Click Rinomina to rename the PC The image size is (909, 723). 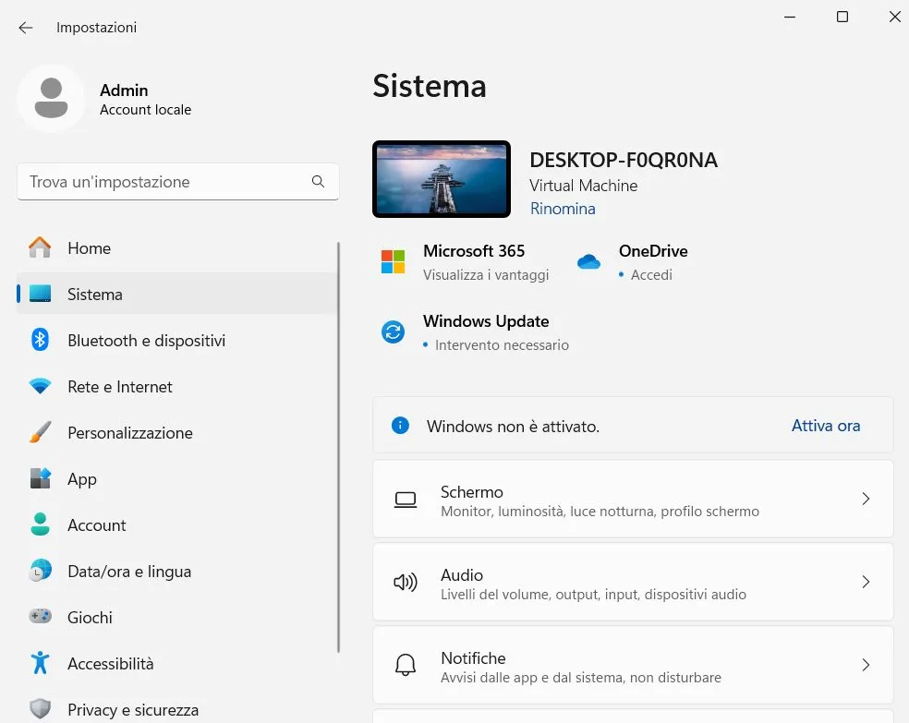coord(562,209)
